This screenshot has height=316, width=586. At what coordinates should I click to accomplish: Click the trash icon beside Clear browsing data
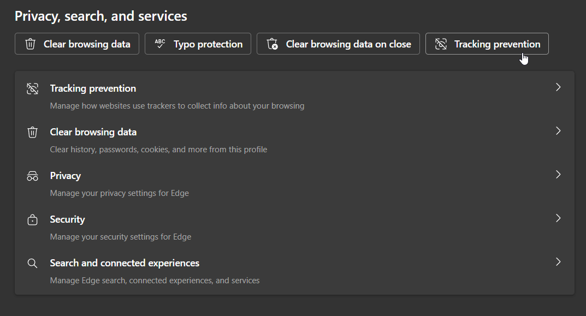(32, 132)
